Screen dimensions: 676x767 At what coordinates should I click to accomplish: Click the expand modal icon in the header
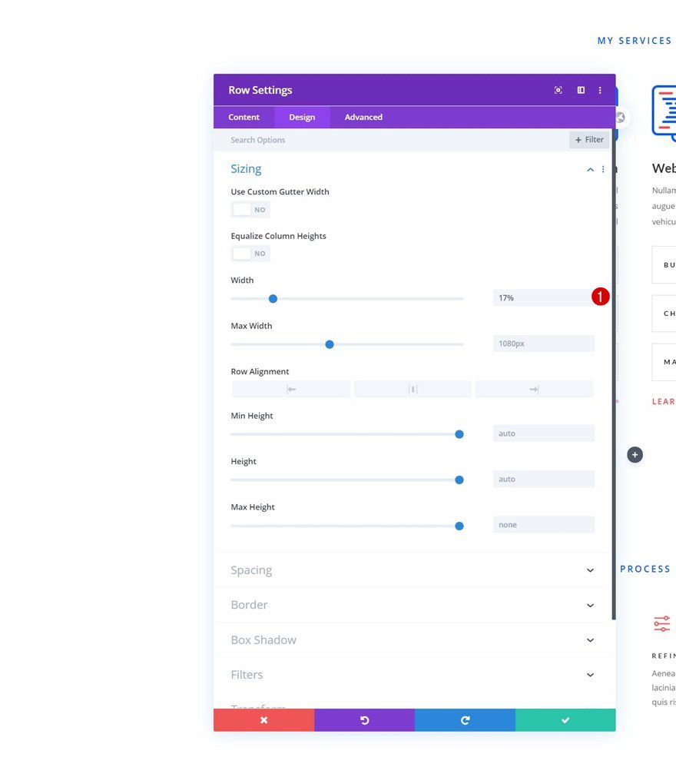[580, 90]
